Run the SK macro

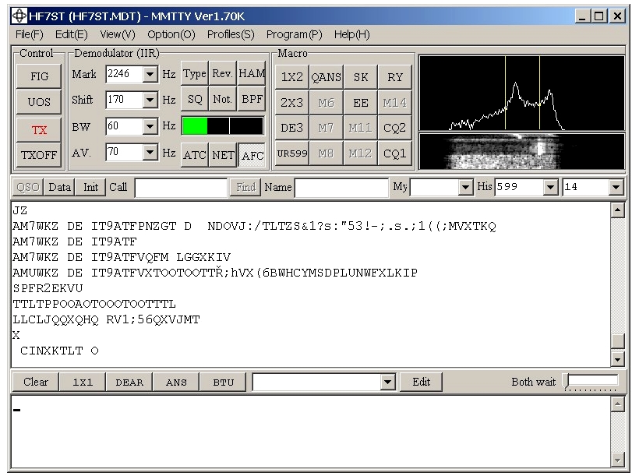(360, 76)
